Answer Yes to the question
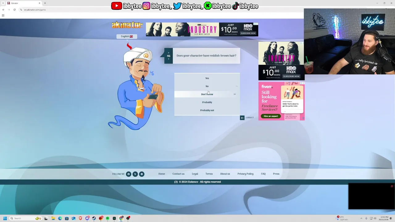 click(x=207, y=78)
